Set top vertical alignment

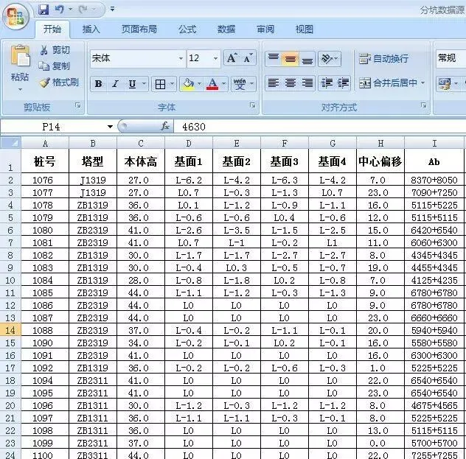click(x=274, y=58)
